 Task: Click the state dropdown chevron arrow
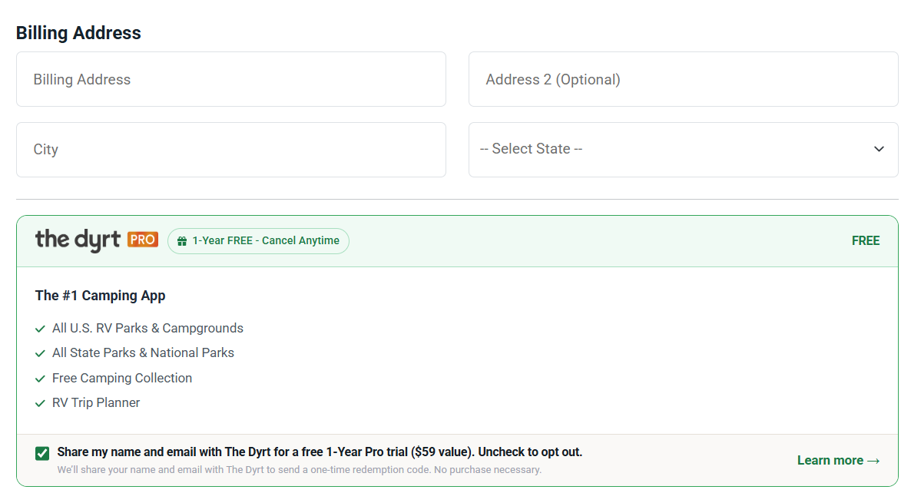(879, 149)
